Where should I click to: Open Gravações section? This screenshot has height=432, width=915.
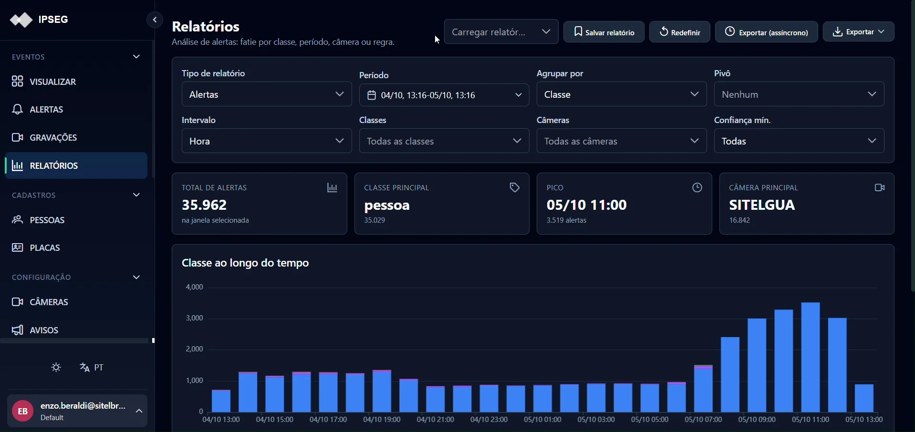[x=76, y=138]
